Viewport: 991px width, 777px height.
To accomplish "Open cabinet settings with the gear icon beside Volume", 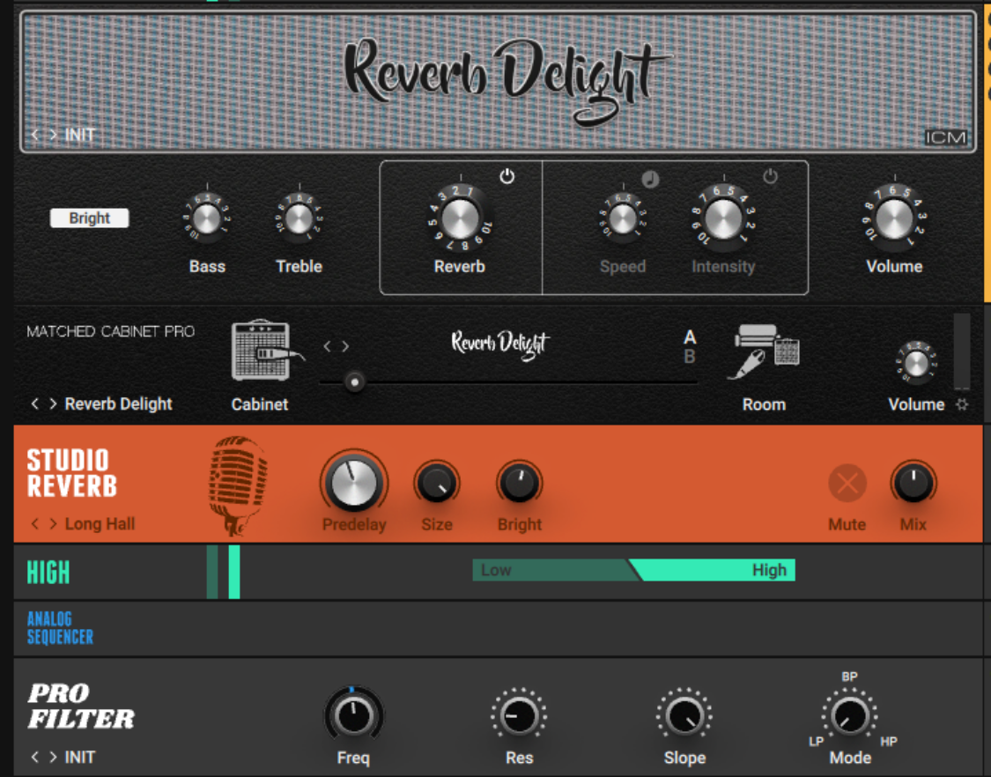I will pos(959,404).
